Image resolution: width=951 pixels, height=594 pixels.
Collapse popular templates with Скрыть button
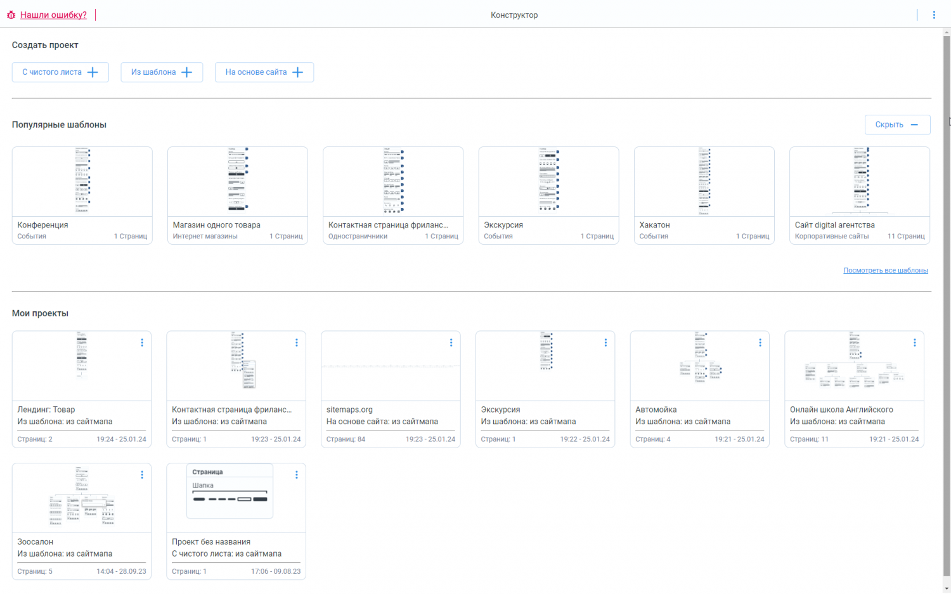[x=896, y=125]
